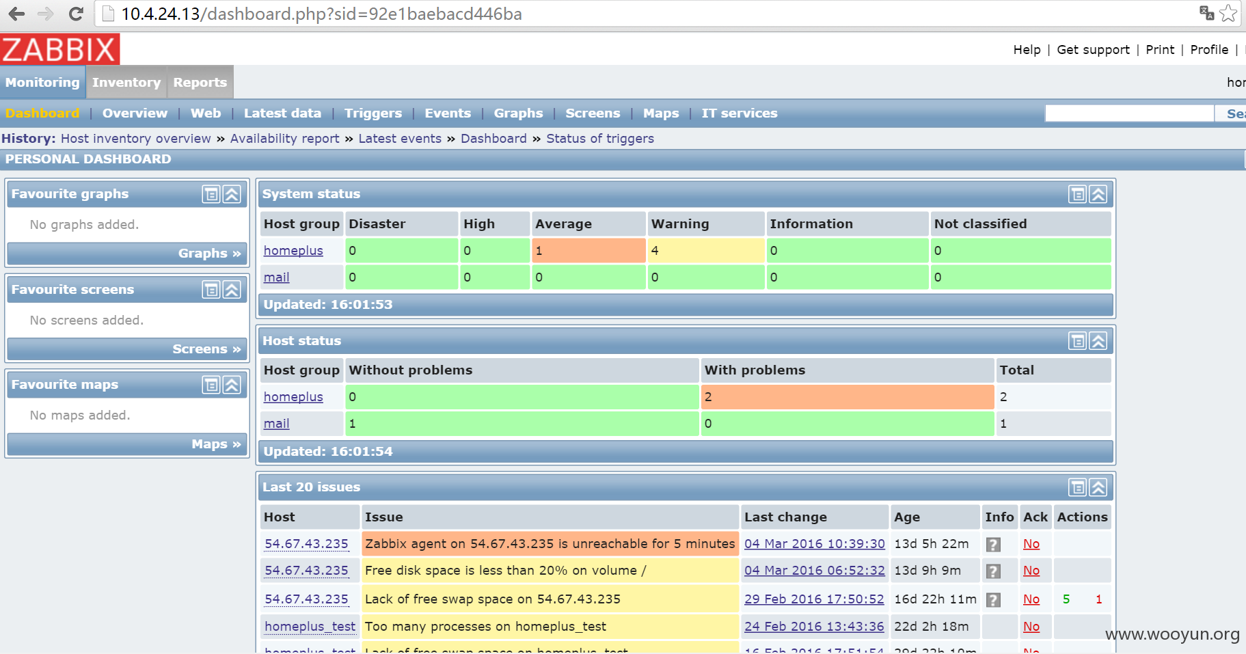The width and height of the screenshot is (1246, 654).
Task: Open homeplus group in Host status
Action: 293,397
